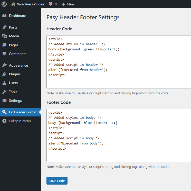This screenshot has height=191, width=191.
Task: Click the Media library icon
Action: pyautogui.click(x=4, y=36)
